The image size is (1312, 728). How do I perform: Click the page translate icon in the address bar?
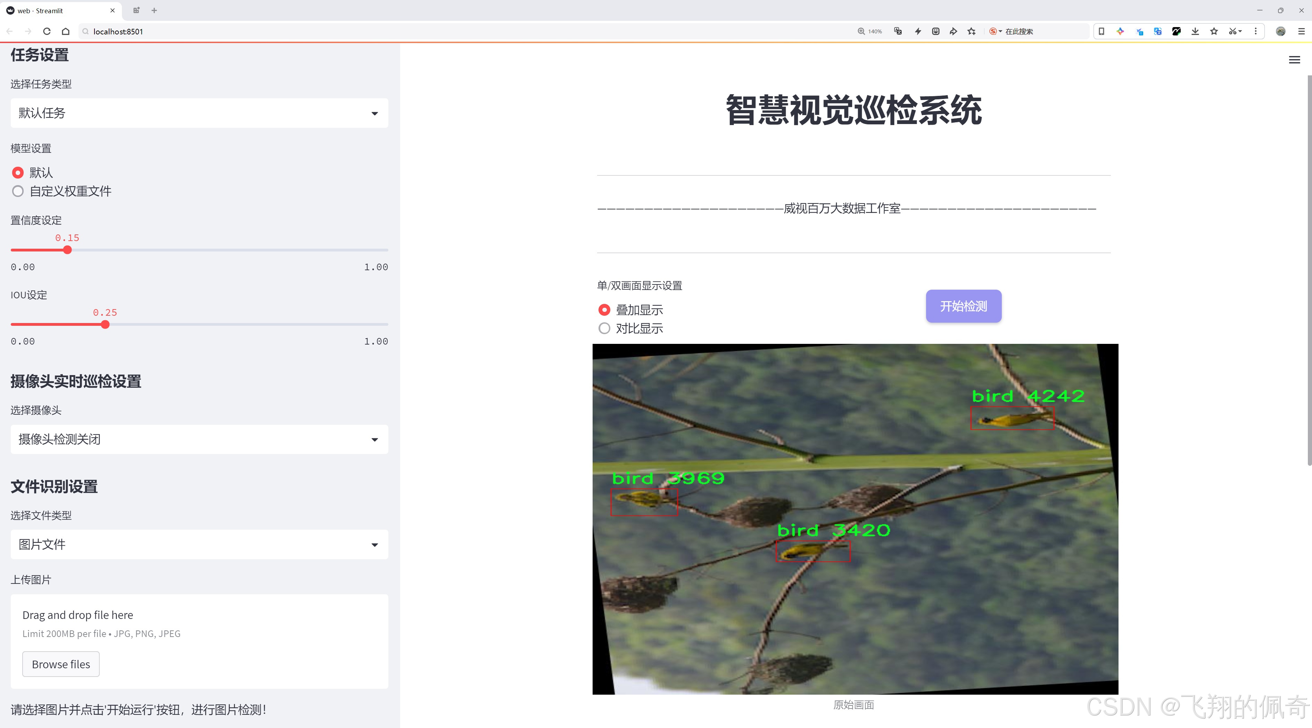[898, 31]
